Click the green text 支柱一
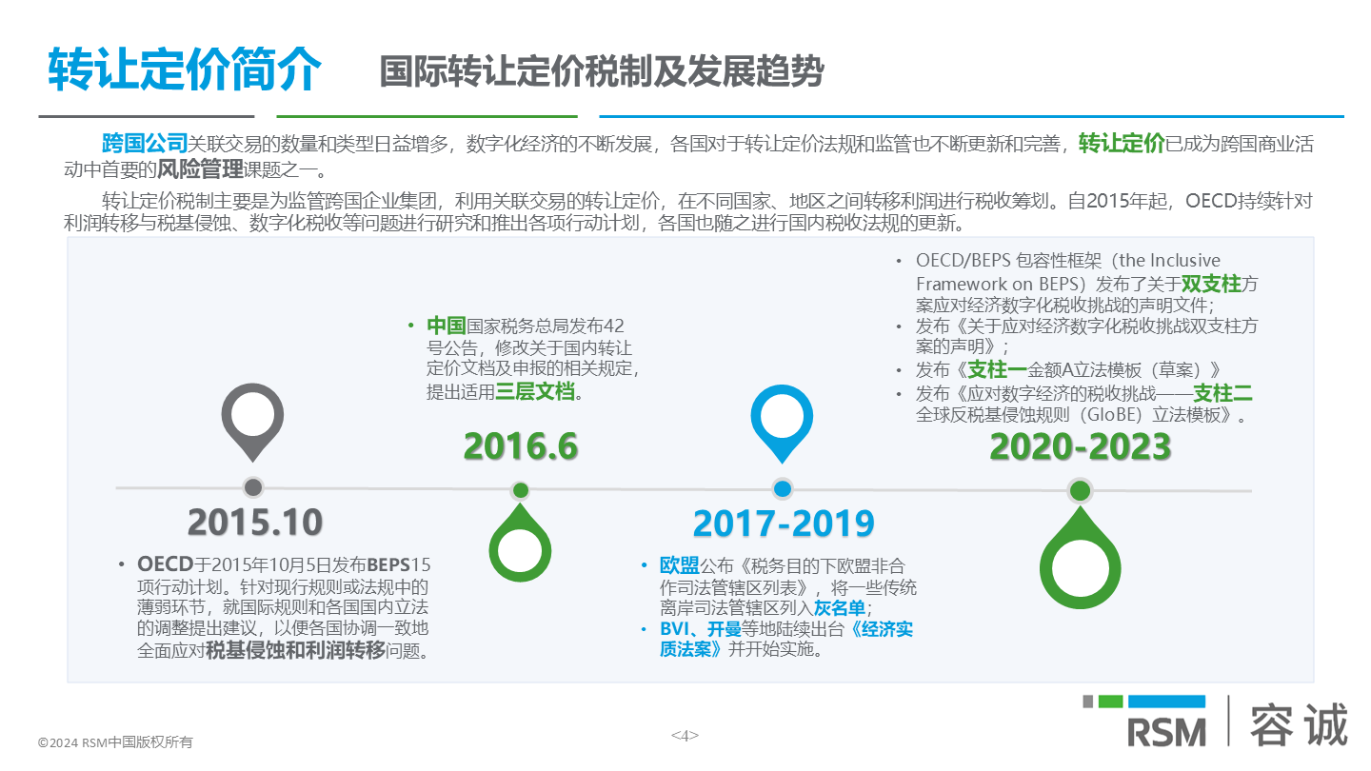The image size is (1371, 771). 998,370
